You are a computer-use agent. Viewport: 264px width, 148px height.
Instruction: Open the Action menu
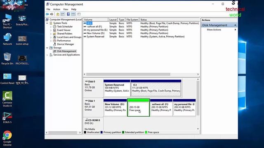pos(57,9)
